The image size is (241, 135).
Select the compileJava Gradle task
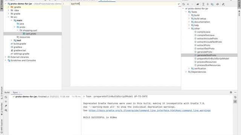coord(204,32)
